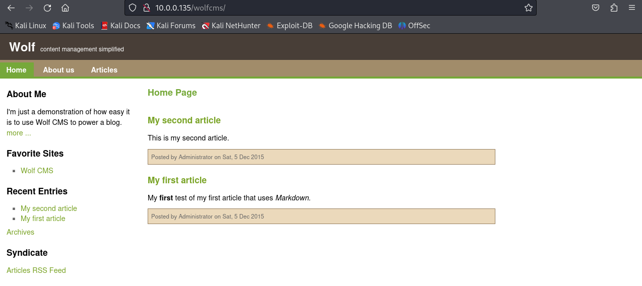Open the Kali Forums bookmark
Image resolution: width=642 pixels, height=286 pixels.
point(171,25)
